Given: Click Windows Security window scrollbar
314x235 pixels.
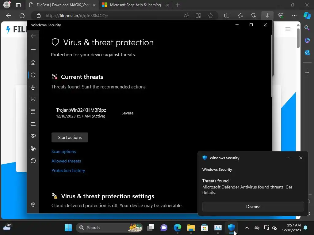Looking at the screenshot, I should click(271, 66).
